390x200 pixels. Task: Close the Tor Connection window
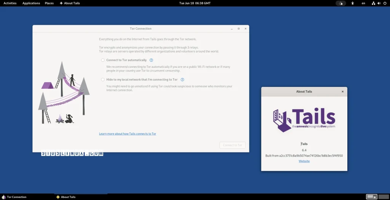[x=246, y=29]
